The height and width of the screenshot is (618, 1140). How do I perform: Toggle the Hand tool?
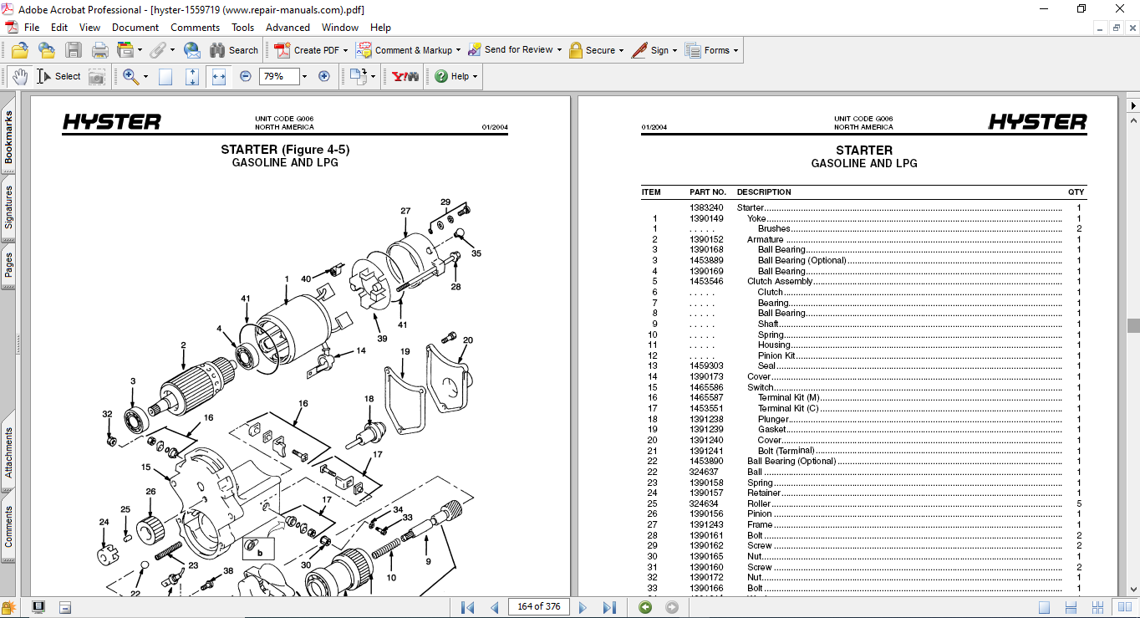pos(19,76)
